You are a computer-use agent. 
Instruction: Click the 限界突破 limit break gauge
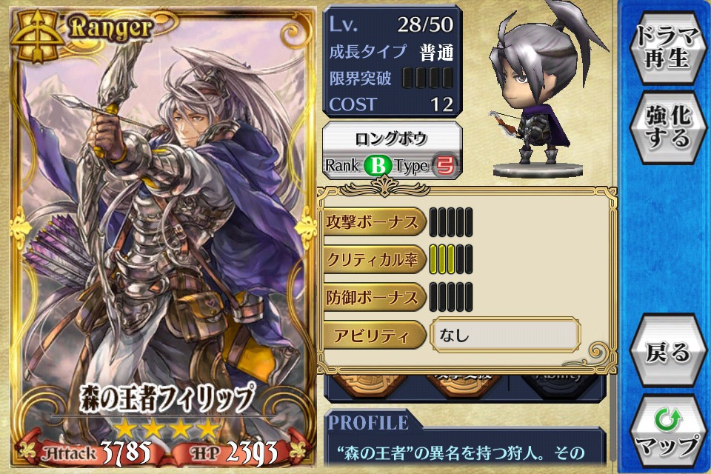[427, 78]
